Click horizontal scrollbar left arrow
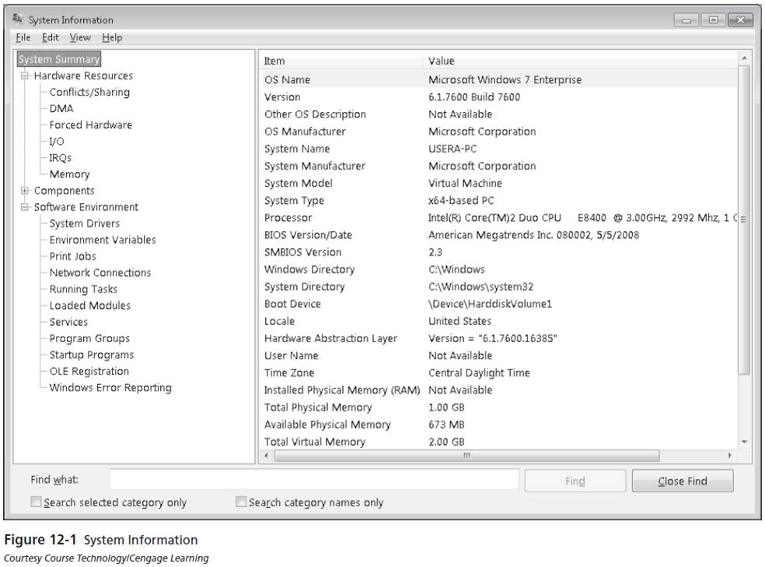Screen dimensions: 765x567 (x=267, y=456)
